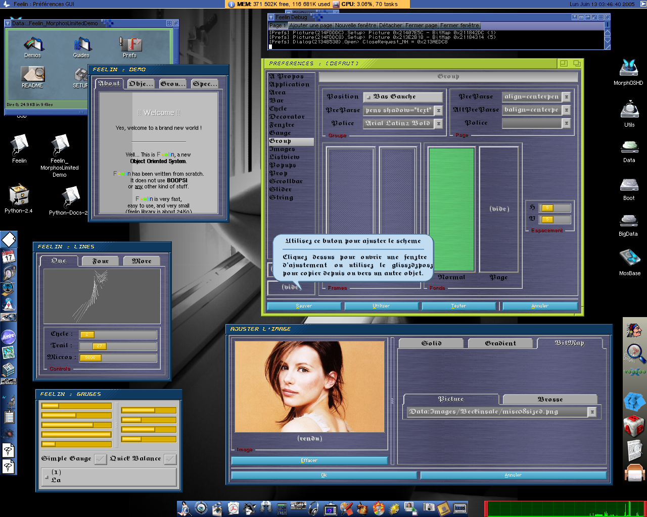Launch the binoculars icon in bottom dock
The image size is (647, 517).
[265, 508]
